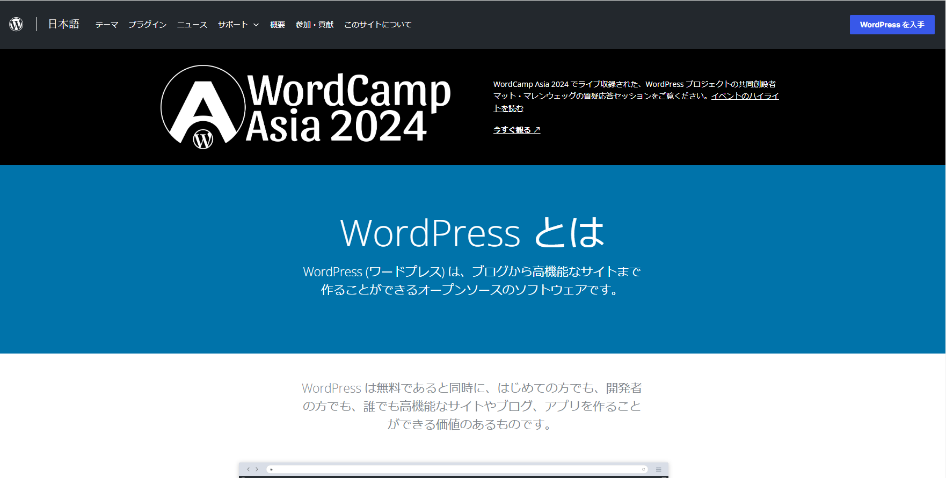The image size is (946, 478).
Task: Select the 参加・貢献 menu item
Action: (x=315, y=25)
